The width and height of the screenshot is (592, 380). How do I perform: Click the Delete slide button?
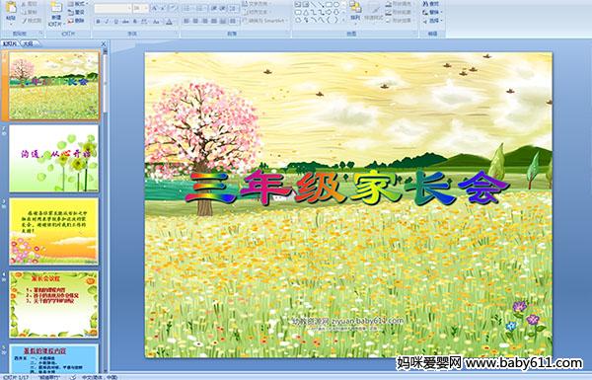76,21
